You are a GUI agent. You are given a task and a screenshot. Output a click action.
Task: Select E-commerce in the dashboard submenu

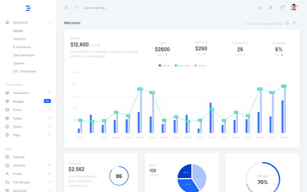[22, 47]
